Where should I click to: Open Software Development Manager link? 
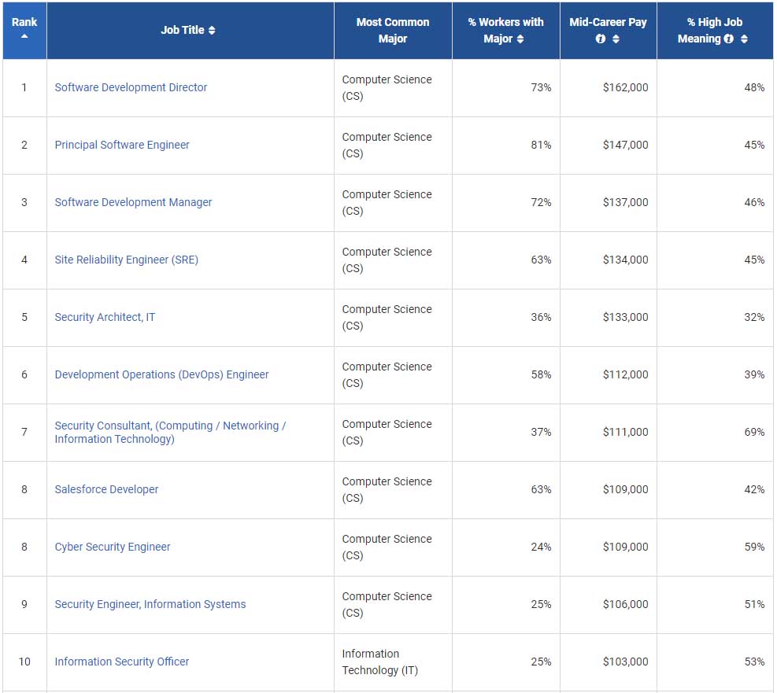(133, 202)
